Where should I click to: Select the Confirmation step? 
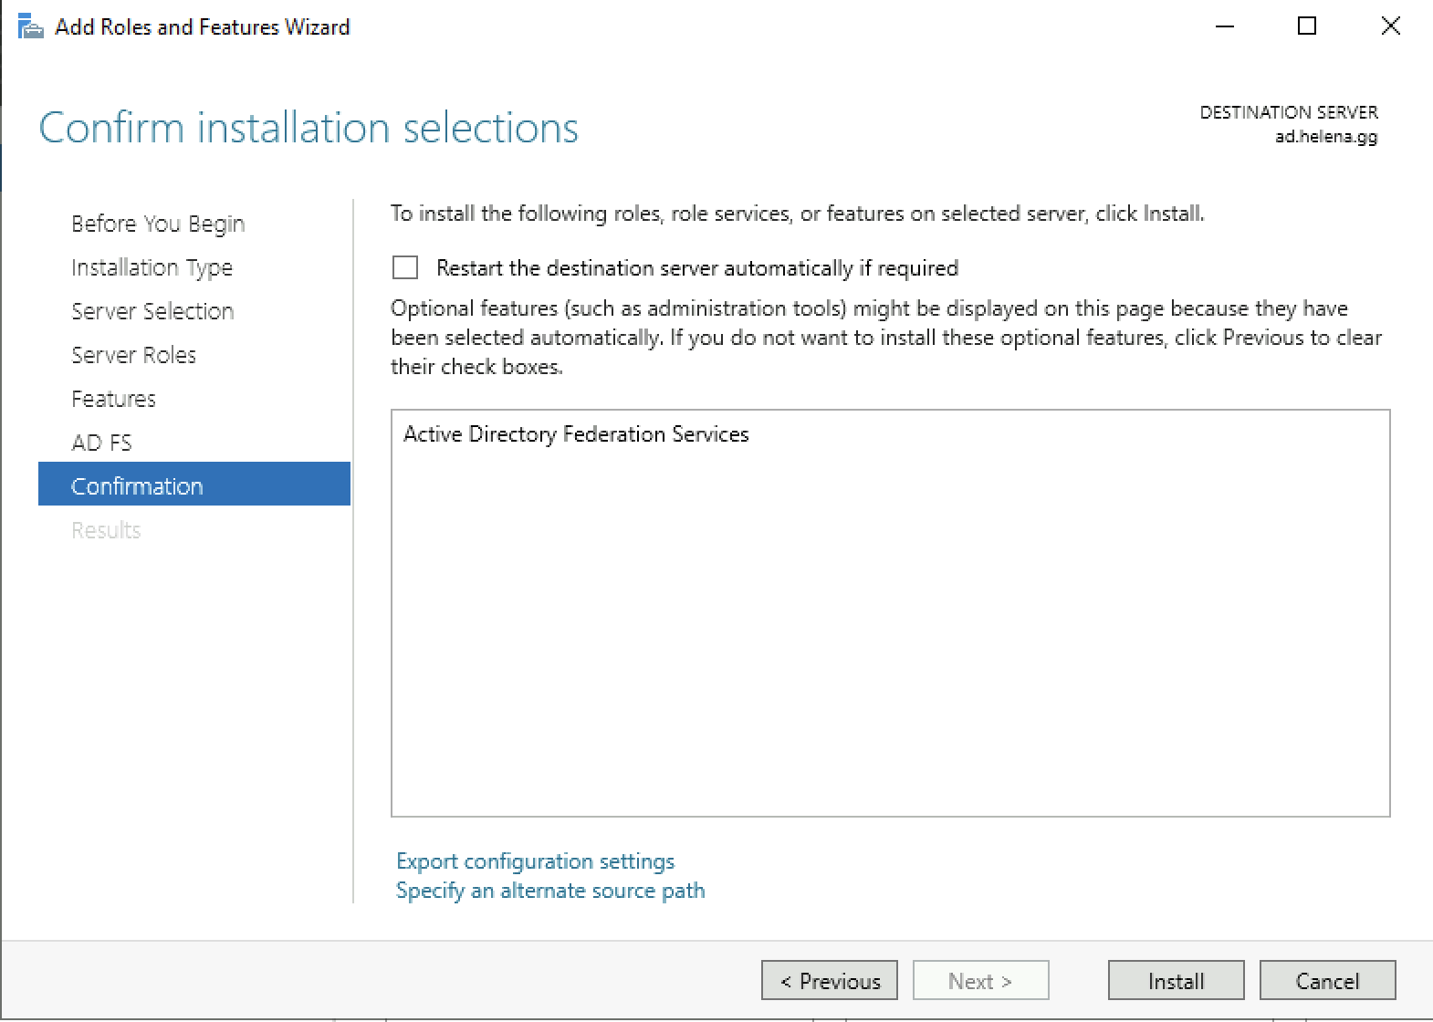pos(137,486)
